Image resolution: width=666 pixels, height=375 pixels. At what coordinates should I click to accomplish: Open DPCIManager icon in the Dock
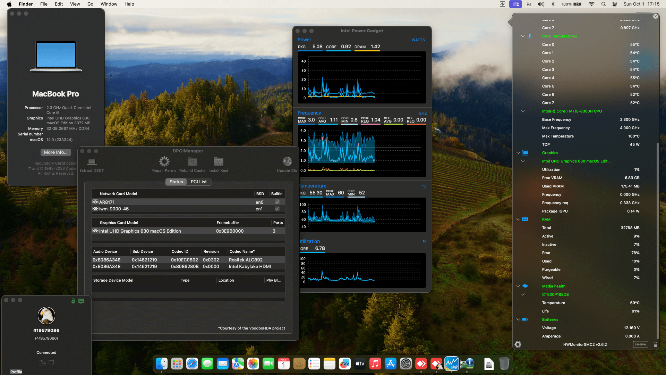click(467, 364)
